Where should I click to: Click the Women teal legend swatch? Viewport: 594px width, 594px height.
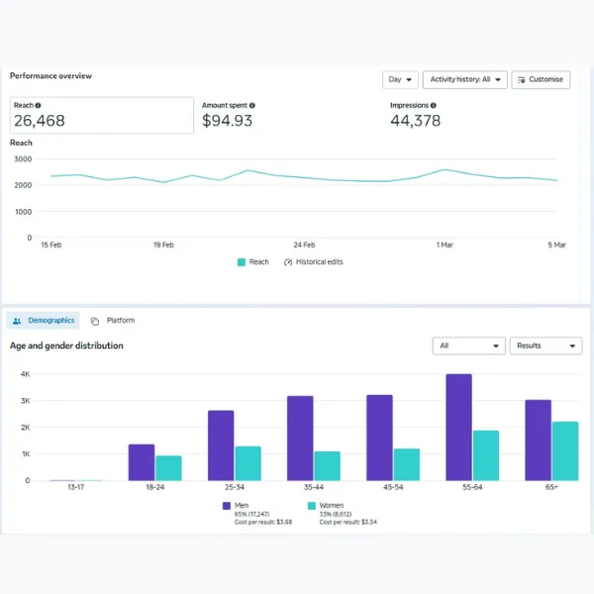tap(312, 506)
